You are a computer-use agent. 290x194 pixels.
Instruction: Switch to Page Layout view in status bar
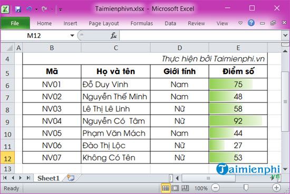click(175, 188)
